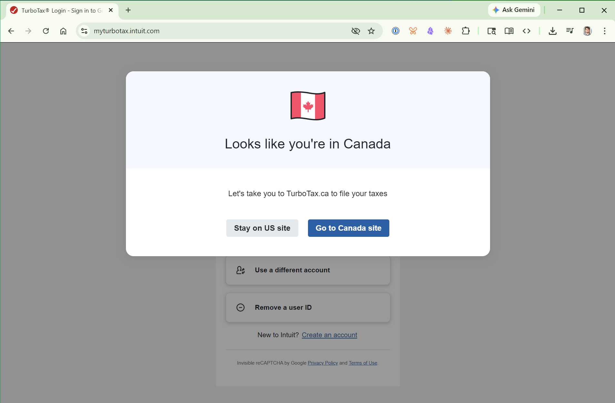The height and width of the screenshot is (403, 615).
Task: Open the media playback controls icon
Action: (x=570, y=31)
